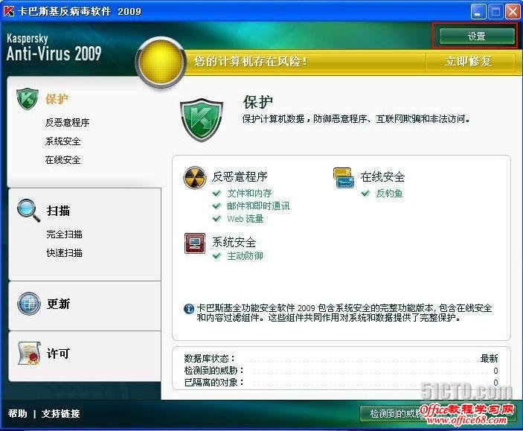Click the 已隔离的对象 count row
The width and height of the screenshot is (523, 431).
click(x=341, y=383)
